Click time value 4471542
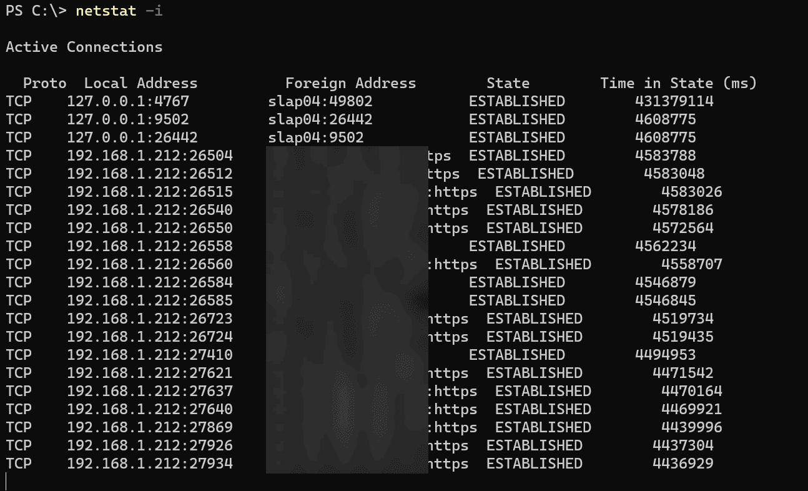808x491 pixels. 683,373
